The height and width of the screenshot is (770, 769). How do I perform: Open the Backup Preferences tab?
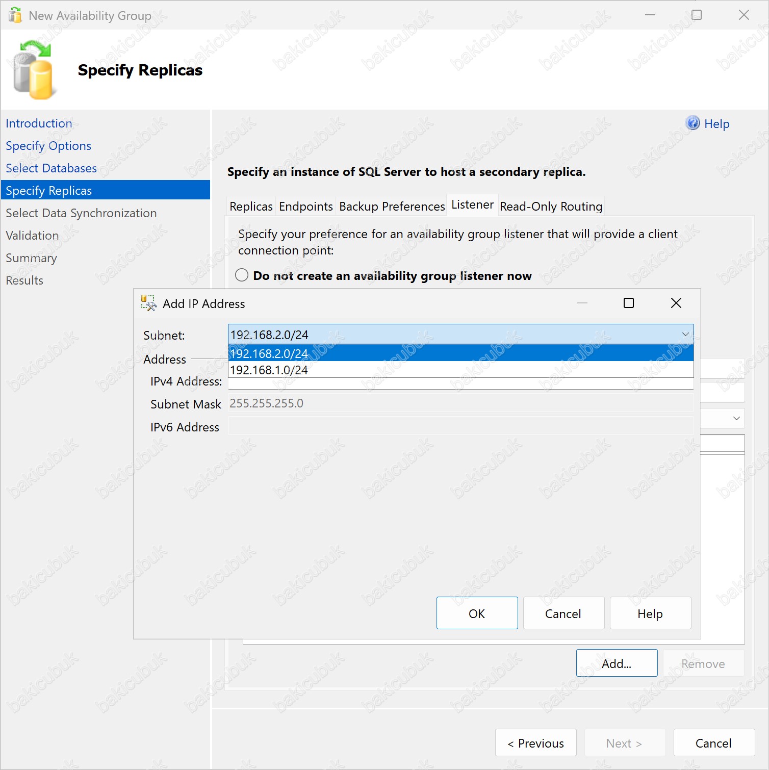pos(392,207)
